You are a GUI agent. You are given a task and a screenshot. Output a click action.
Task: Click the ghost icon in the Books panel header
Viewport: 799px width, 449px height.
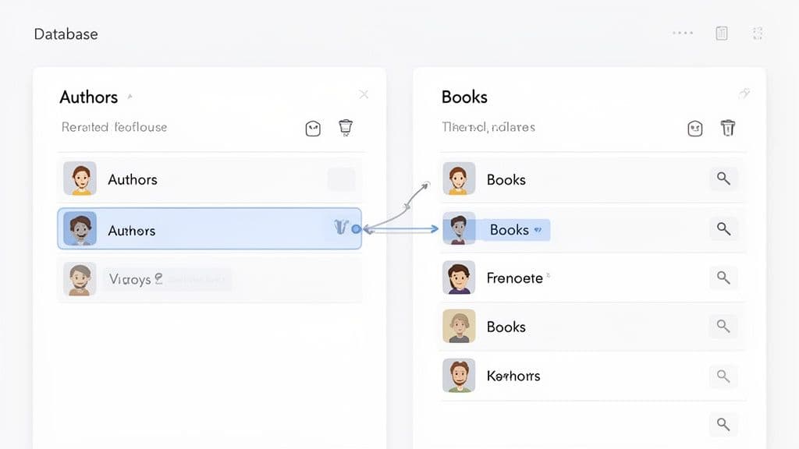694,127
